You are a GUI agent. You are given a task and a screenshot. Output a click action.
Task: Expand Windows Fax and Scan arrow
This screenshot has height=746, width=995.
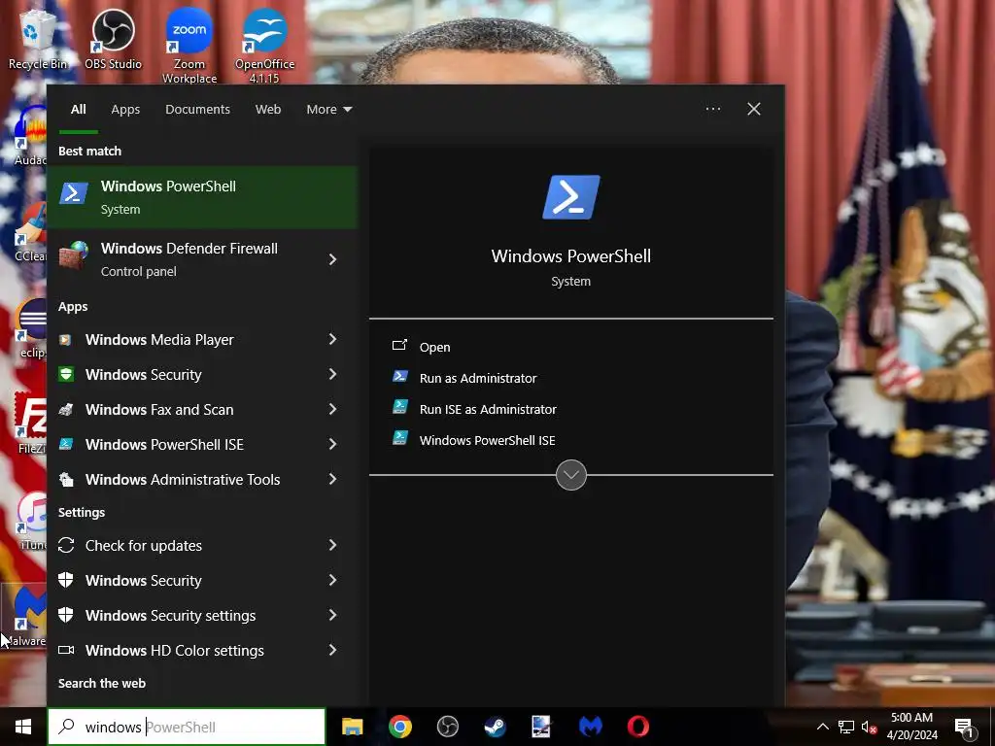pos(332,409)
